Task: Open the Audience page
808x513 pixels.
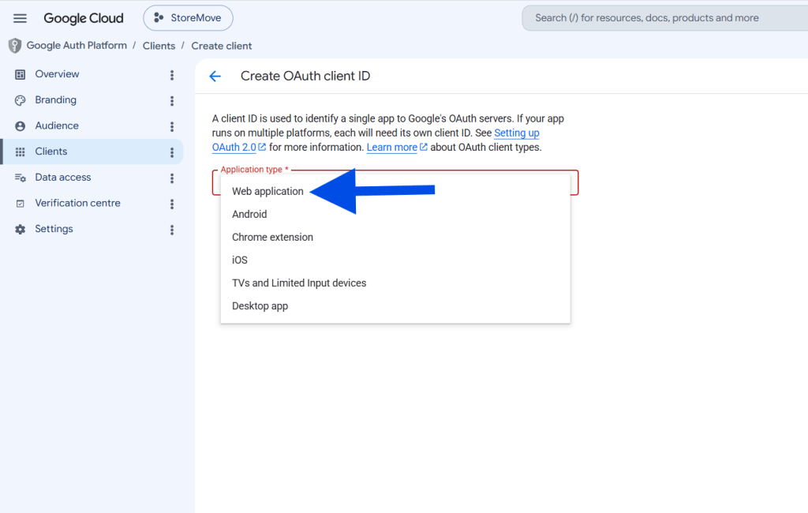Action: coord(57,125)
